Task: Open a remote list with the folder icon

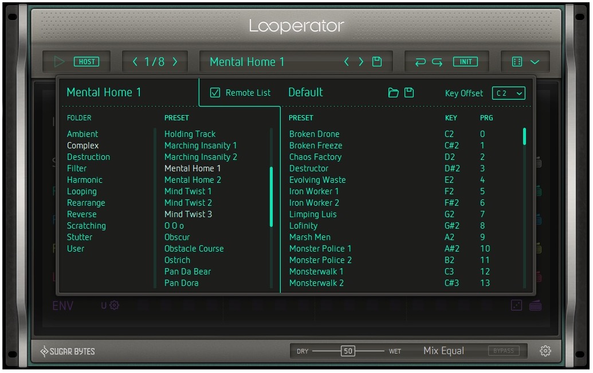Action: (393, 93)
